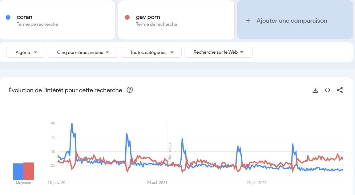Click the Évolution de l'intérêt heading
This screenshot has width=355, height=195.
point(65,90)
